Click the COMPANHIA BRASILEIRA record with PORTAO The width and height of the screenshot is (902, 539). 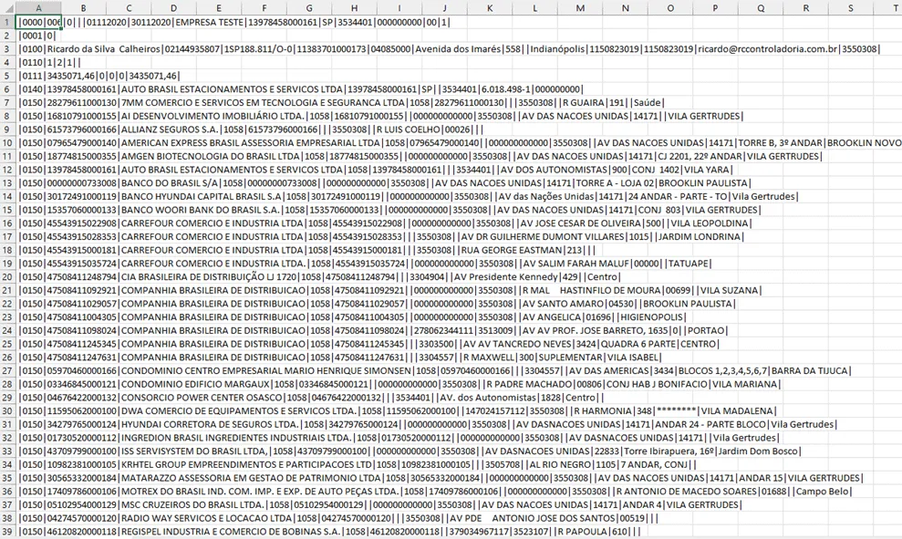(374, 331)
